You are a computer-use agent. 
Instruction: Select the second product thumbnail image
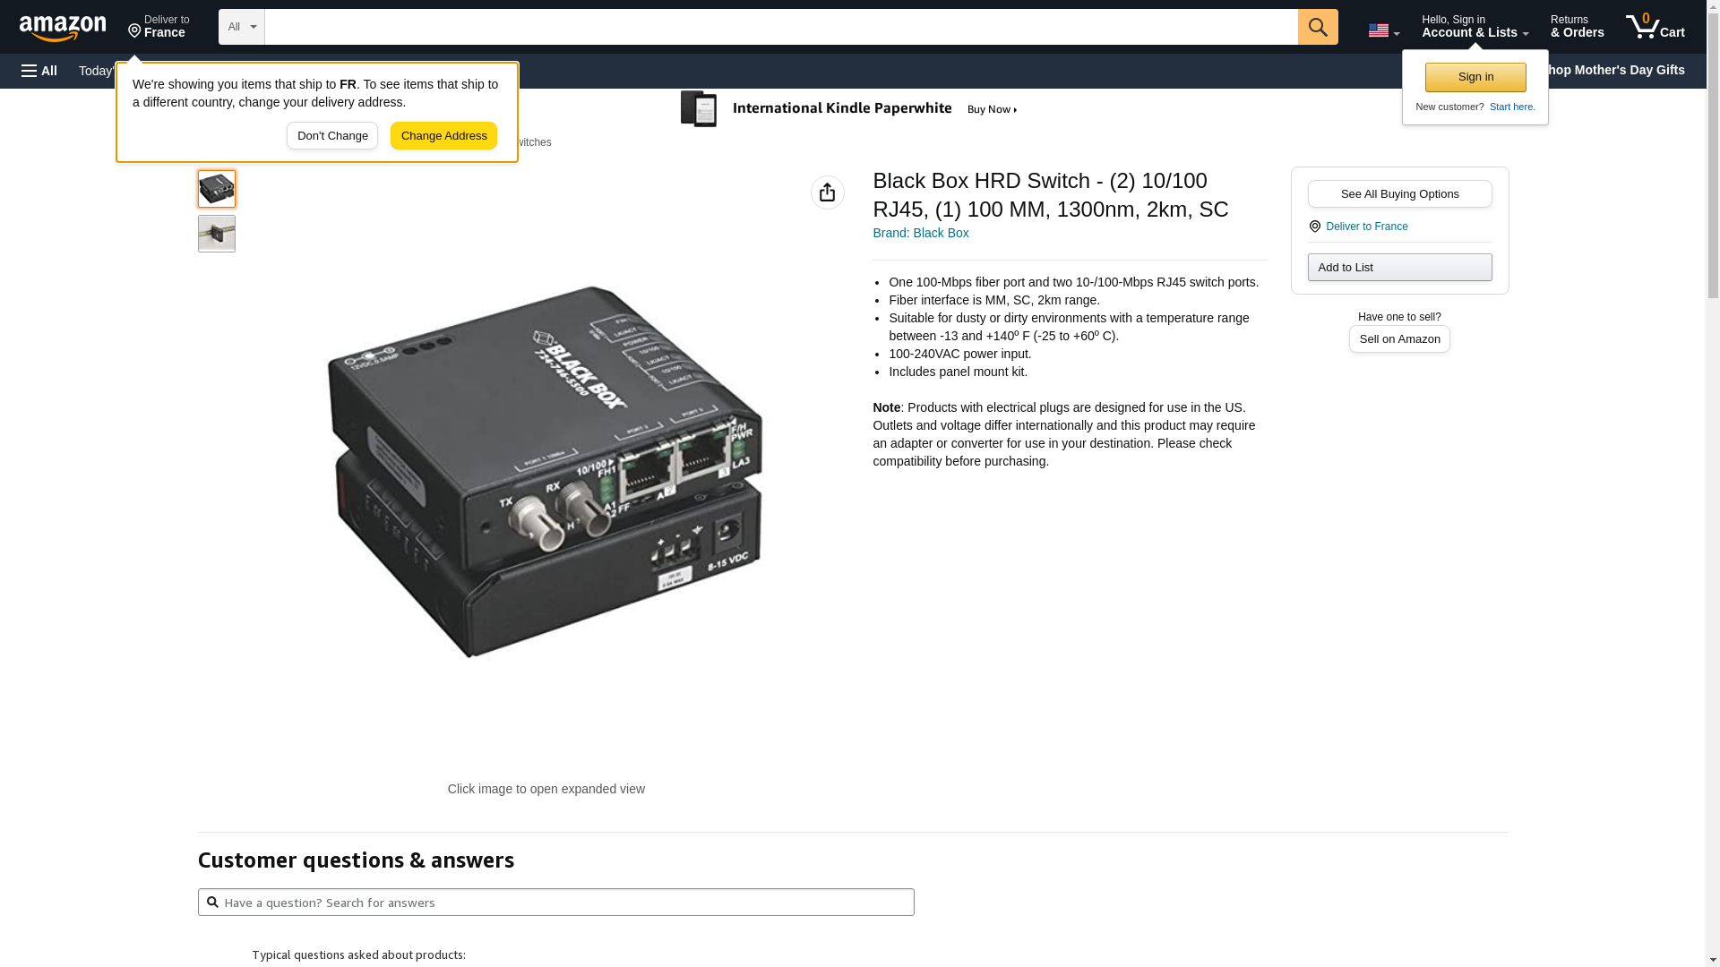[217, 234]
